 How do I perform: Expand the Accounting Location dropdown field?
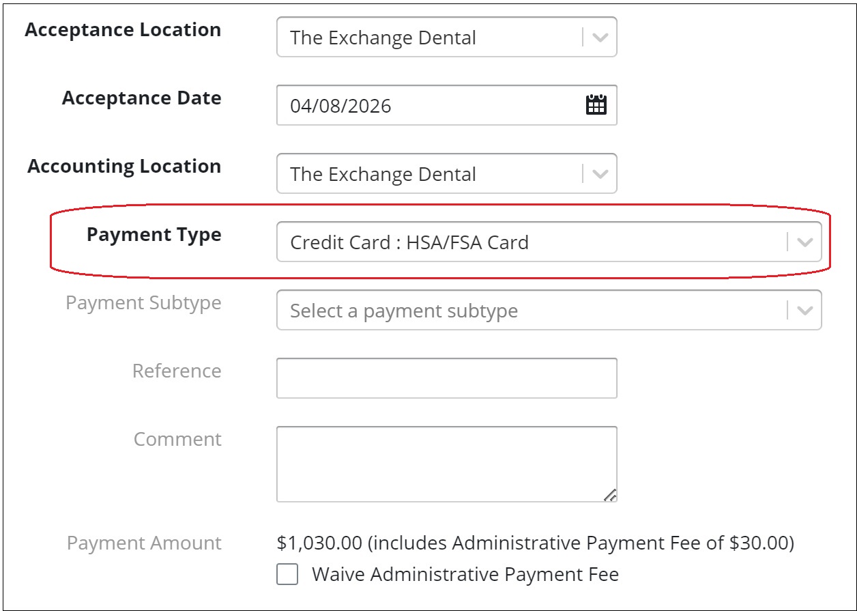[x=430, y=174]
